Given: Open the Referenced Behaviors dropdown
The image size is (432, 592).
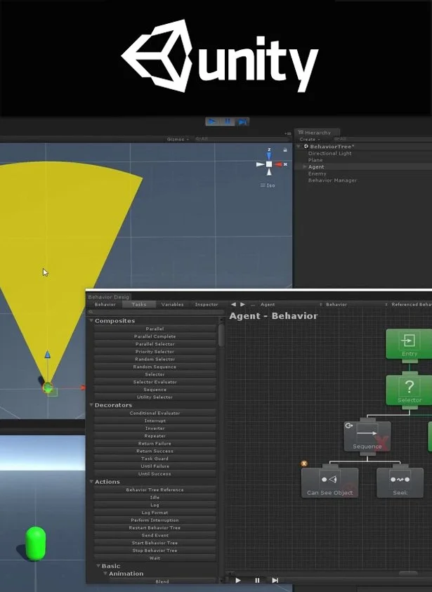Looking at the screenshot, I should click(411, 304).
